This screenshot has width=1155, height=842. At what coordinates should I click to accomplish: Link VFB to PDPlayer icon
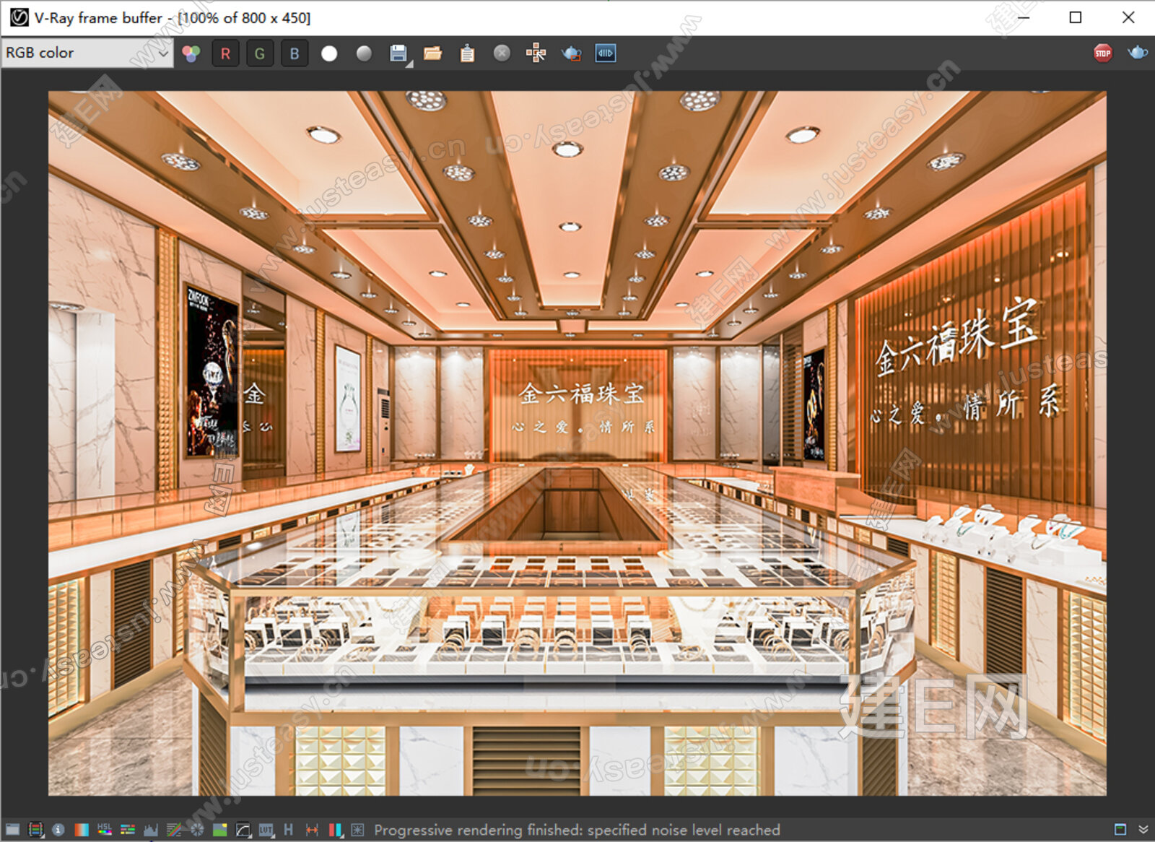click(x=605, y=53)
